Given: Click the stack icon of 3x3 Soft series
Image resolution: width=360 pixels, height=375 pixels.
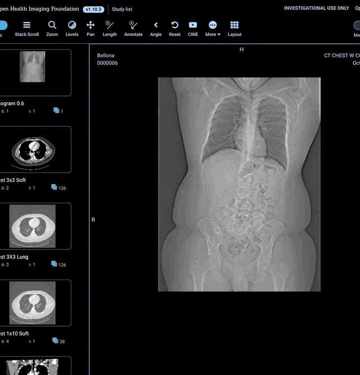Looking at the screenshot, I should 54,187.
